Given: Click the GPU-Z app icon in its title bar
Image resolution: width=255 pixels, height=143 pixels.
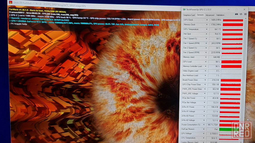Looking at the screenshot, I should [184, 10].
